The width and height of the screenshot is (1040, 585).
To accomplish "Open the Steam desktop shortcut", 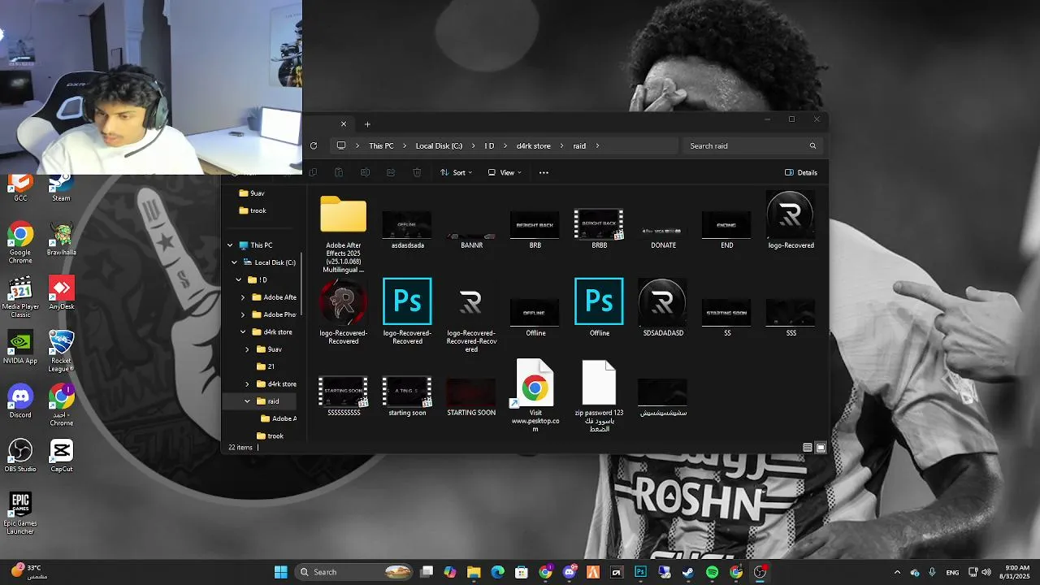I will pyautogui.click(x=61, y=187).
